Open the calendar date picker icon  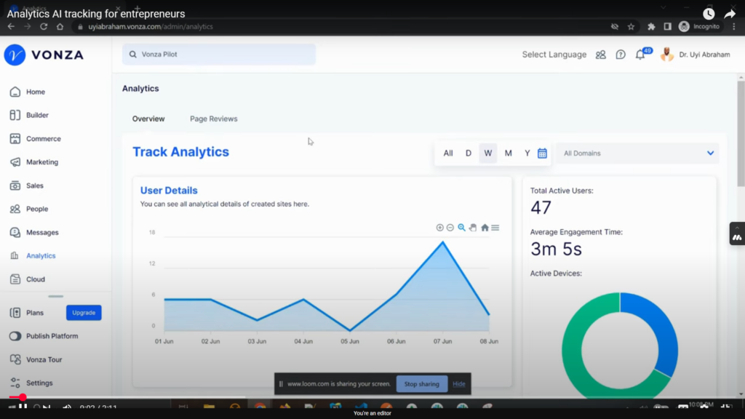coord(542,153)
